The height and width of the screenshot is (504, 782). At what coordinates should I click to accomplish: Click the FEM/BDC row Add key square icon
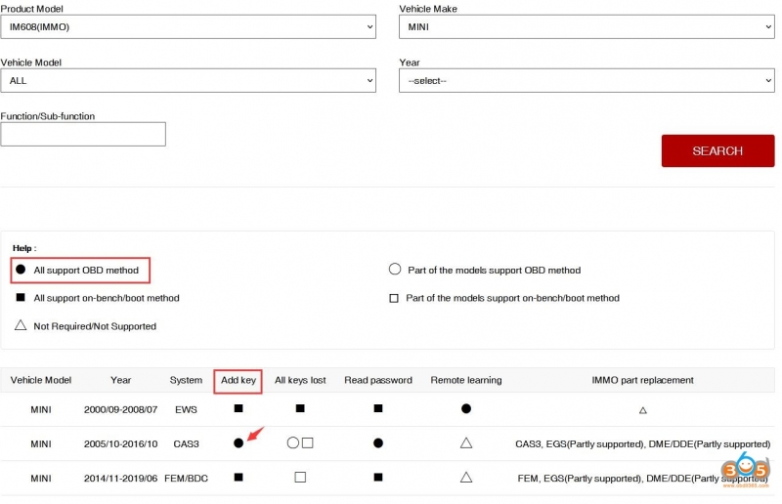tap(239, 477)
